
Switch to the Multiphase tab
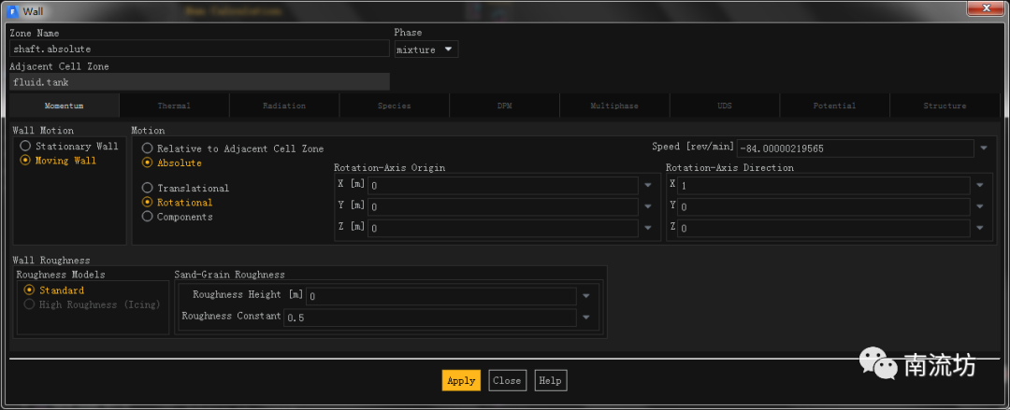(614, 106)
